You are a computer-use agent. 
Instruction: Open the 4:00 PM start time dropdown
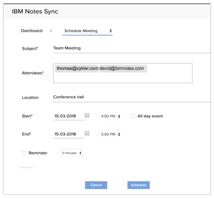coord(110,116)
